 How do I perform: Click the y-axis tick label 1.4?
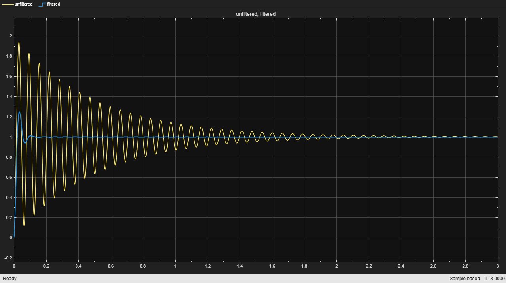click(x=9, y=97)
